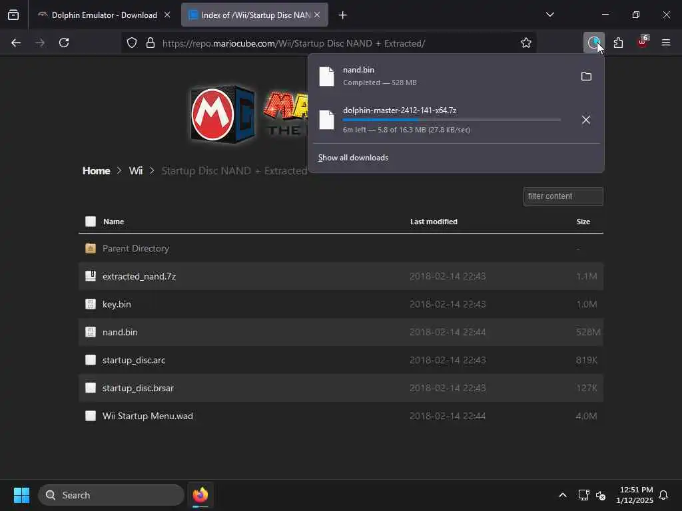List all tabs dropdown arrow

tap(549, 15)
